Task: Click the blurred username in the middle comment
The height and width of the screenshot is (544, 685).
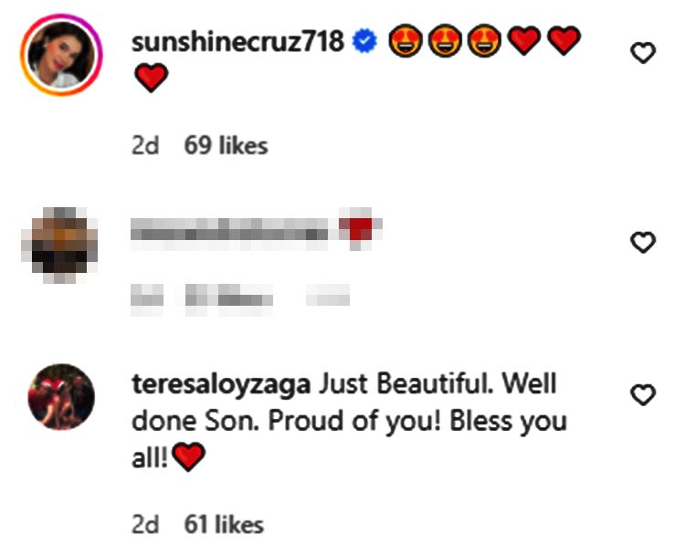Action: [x=229, y=231]
